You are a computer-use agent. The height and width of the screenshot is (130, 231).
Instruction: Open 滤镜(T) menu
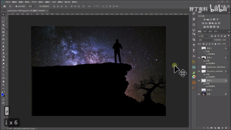click(x=48, y=2)
